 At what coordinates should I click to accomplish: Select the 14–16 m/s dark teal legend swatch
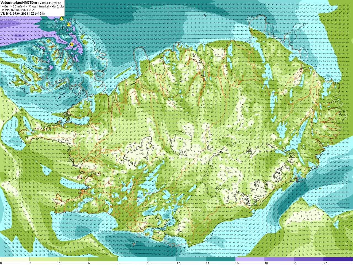click(221, 259)
